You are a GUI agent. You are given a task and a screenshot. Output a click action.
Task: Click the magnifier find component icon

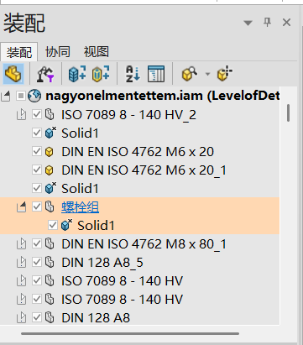point(190,74)
